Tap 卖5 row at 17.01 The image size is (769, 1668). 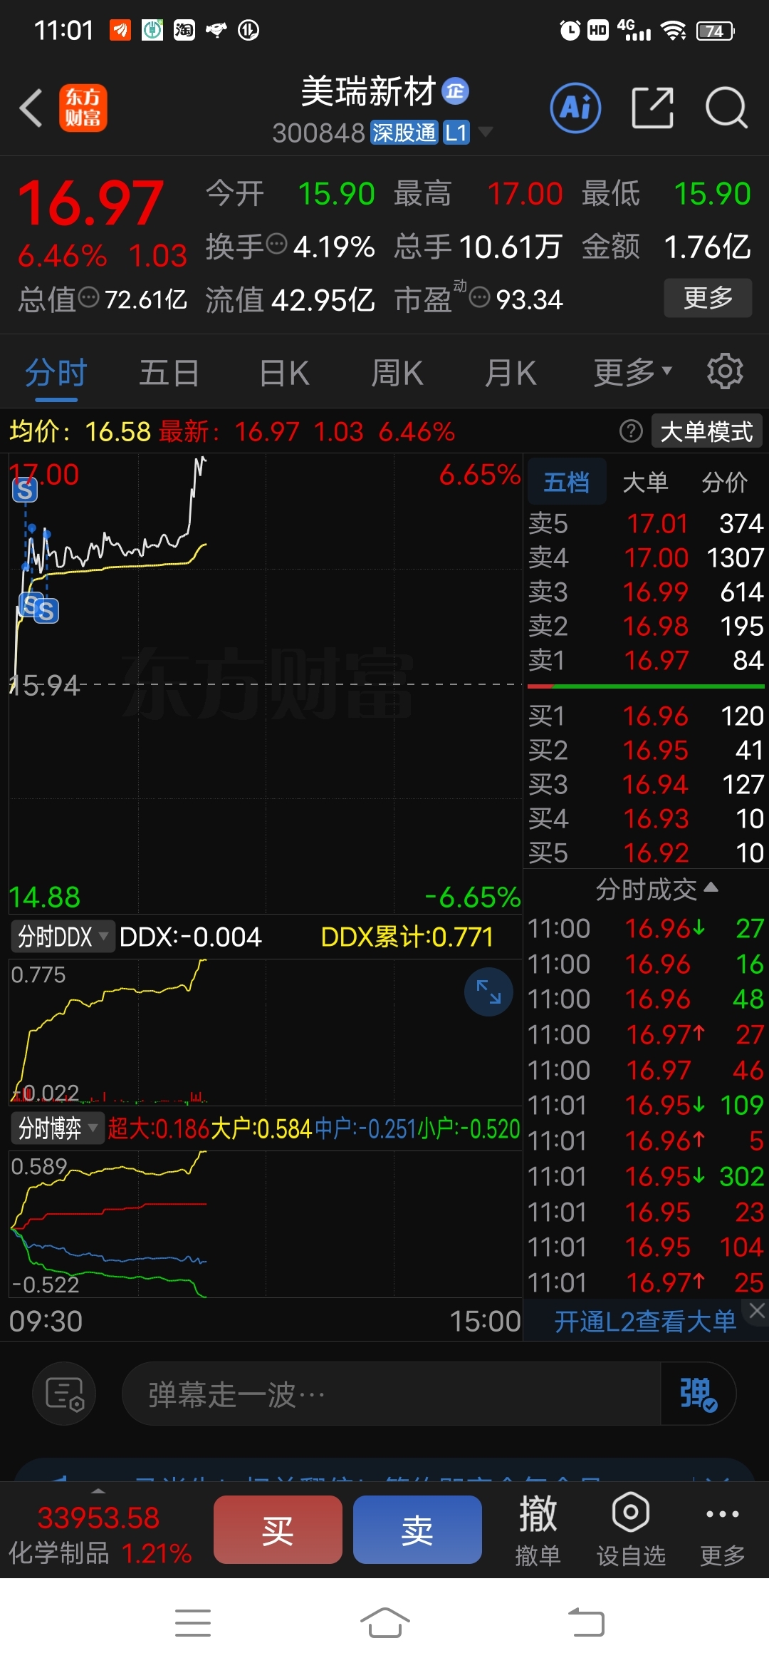click(646, 523)
